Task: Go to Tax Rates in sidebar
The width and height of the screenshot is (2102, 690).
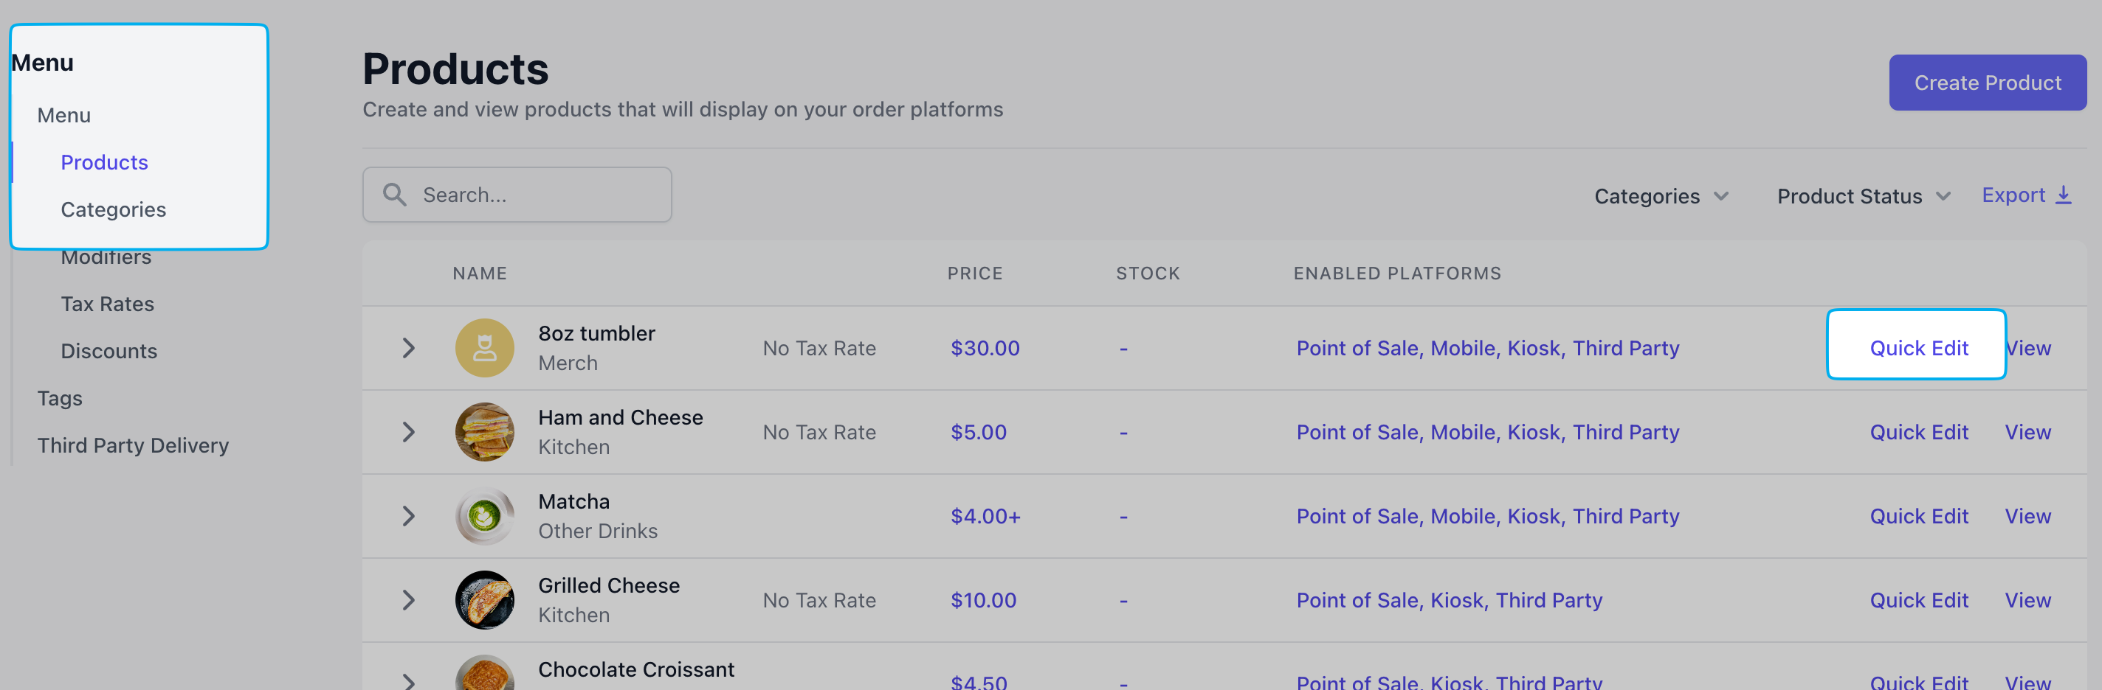Action: pos(107,304)
